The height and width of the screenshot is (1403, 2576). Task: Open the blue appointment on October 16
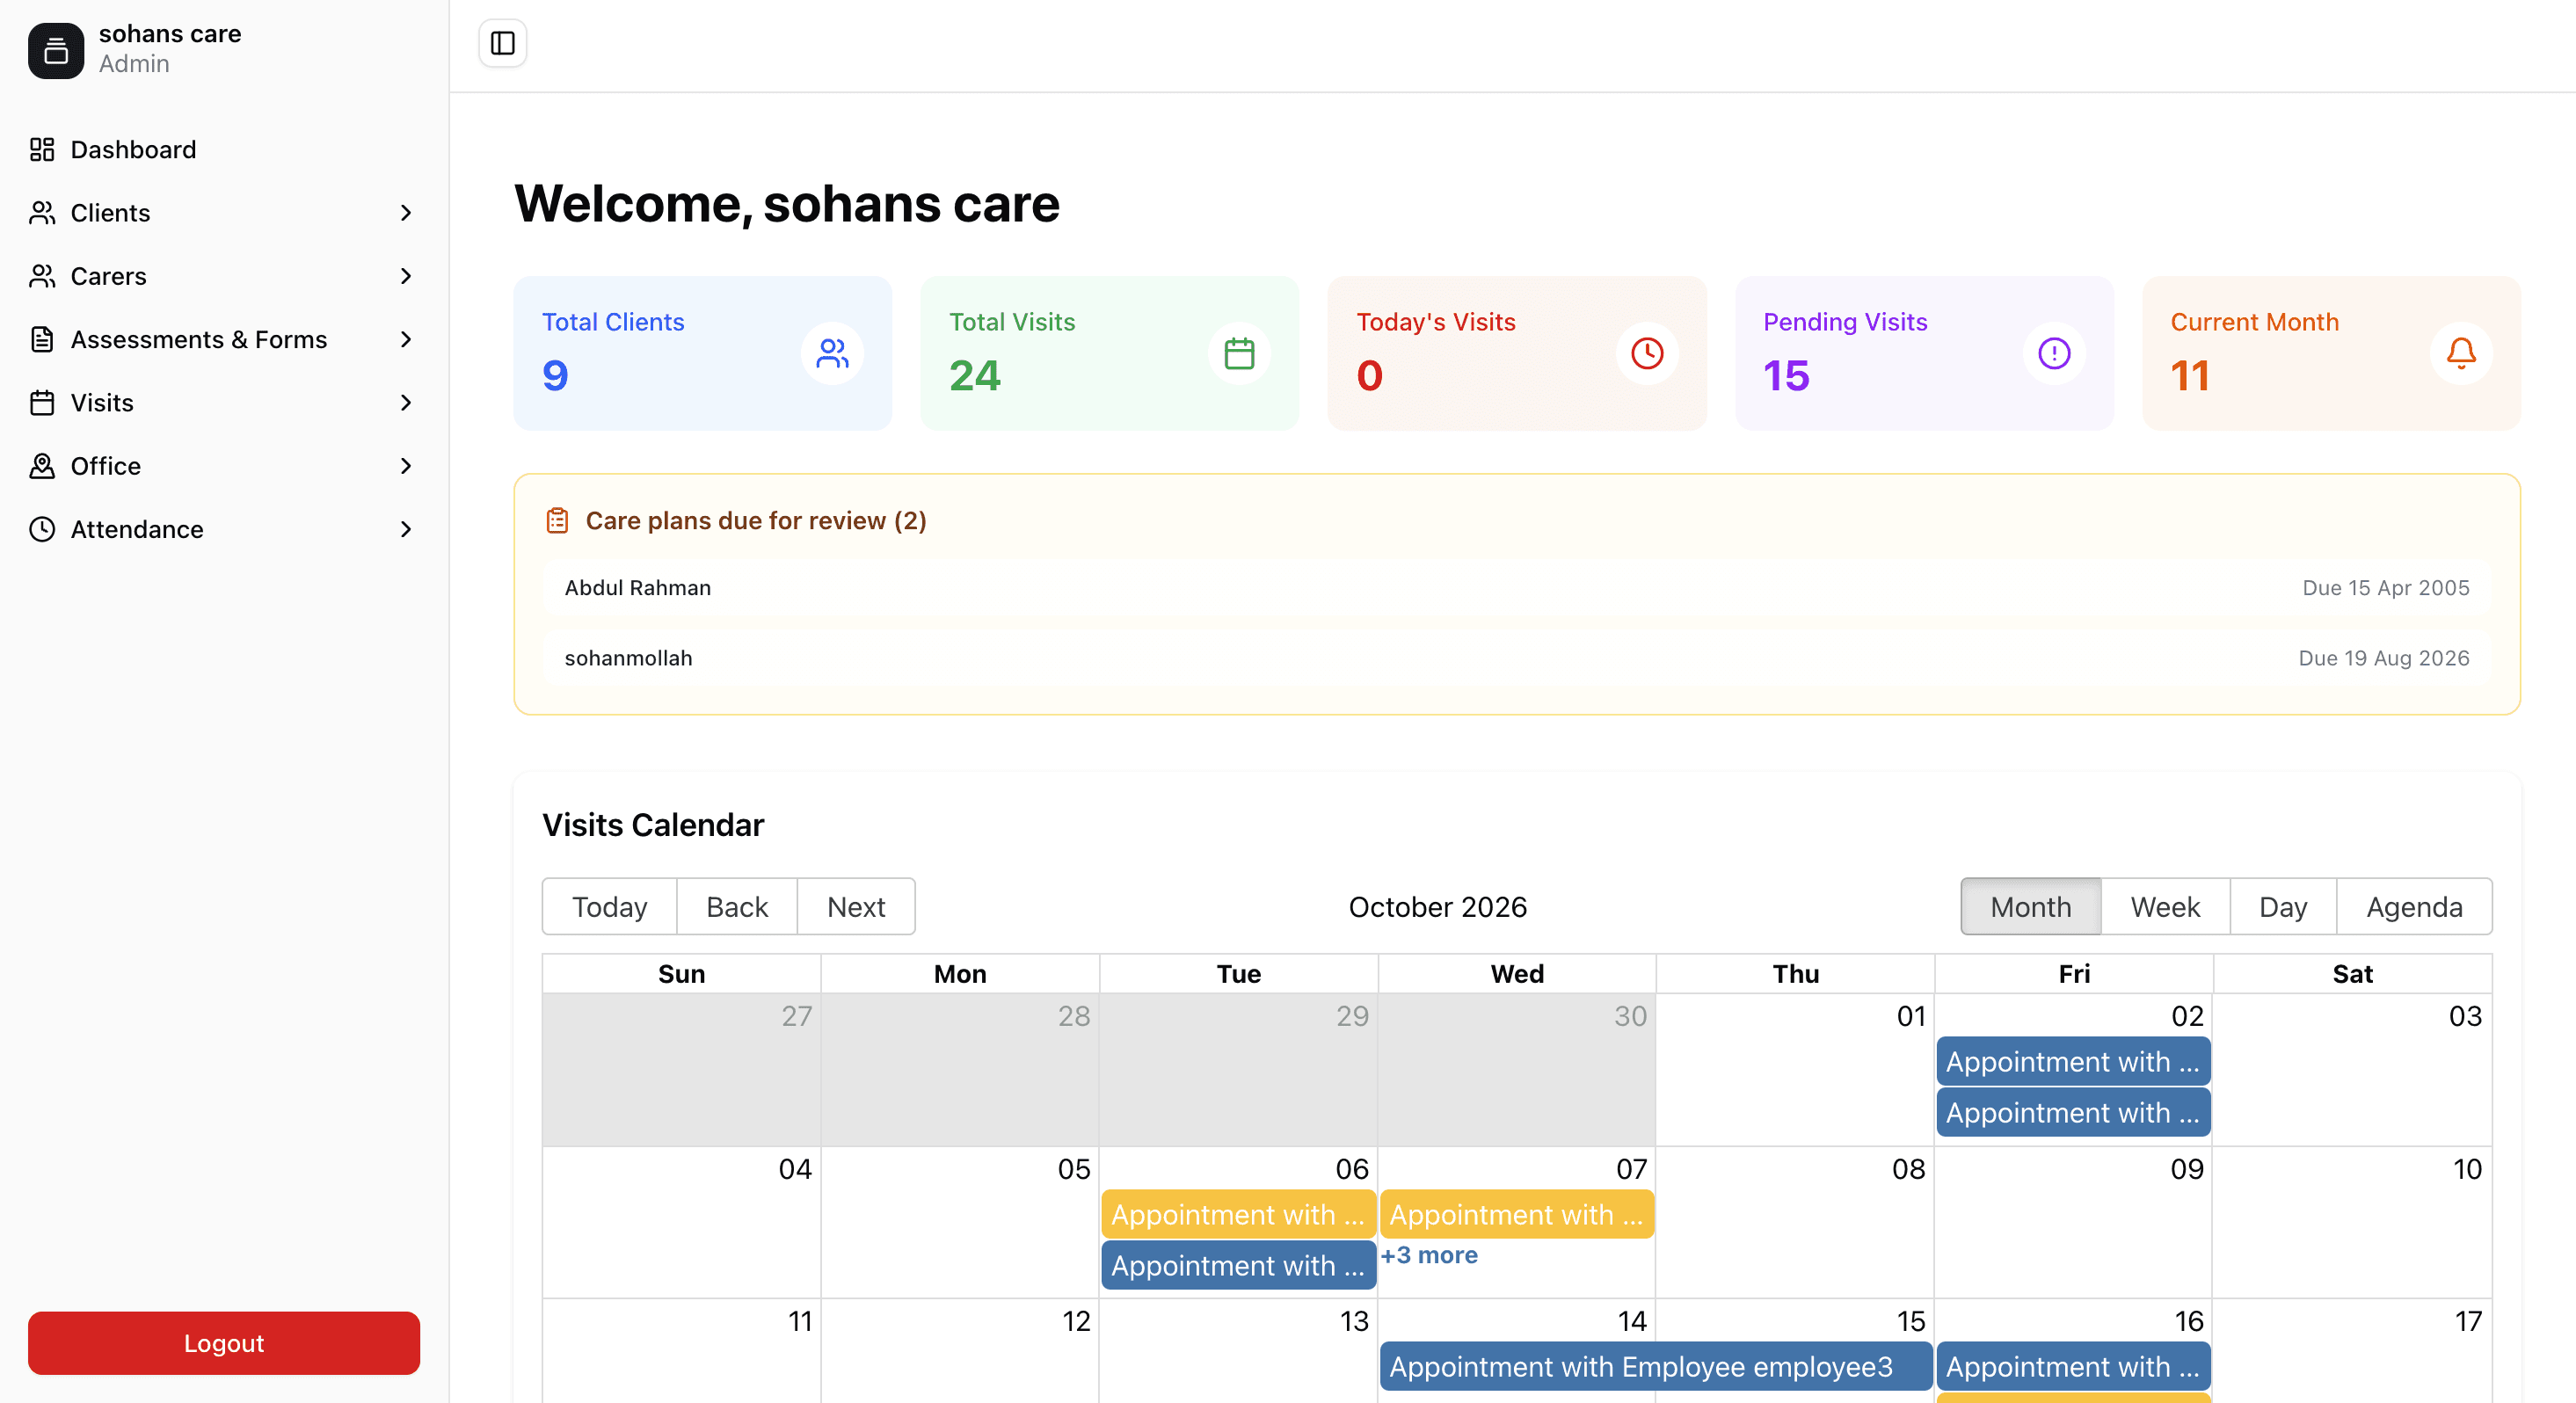(2073, 1367)
